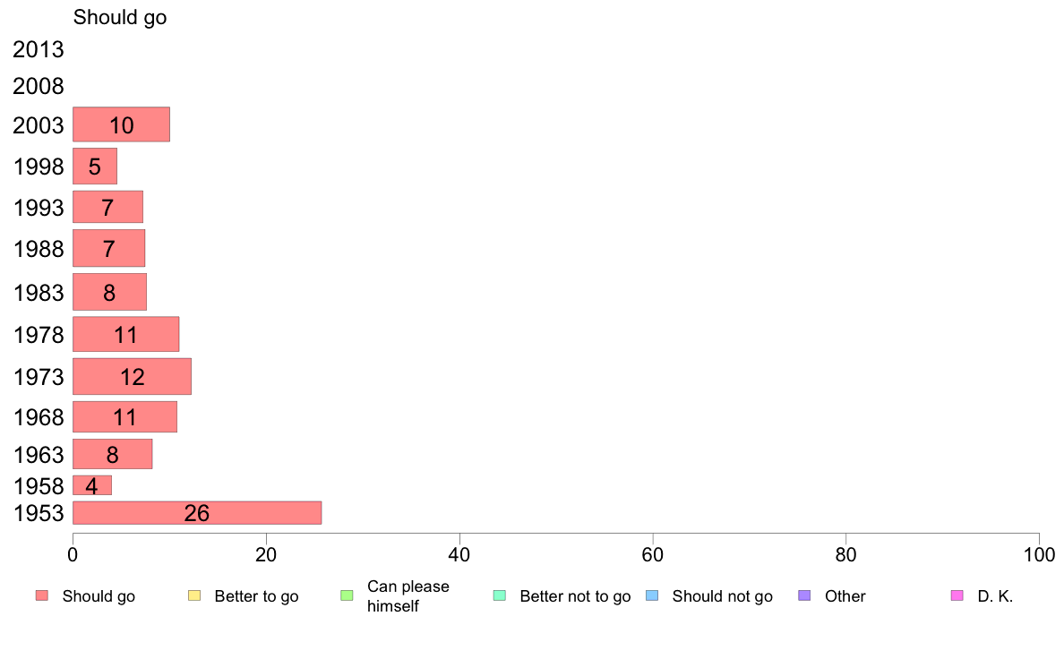Click the green Can please himself swatch
Screen dimensions: 1064x659
347,596
